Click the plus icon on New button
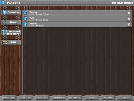 click(x=5, y=22)
